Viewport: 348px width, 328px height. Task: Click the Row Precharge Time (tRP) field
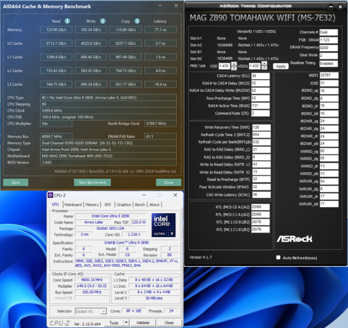(x=260, y=98)
